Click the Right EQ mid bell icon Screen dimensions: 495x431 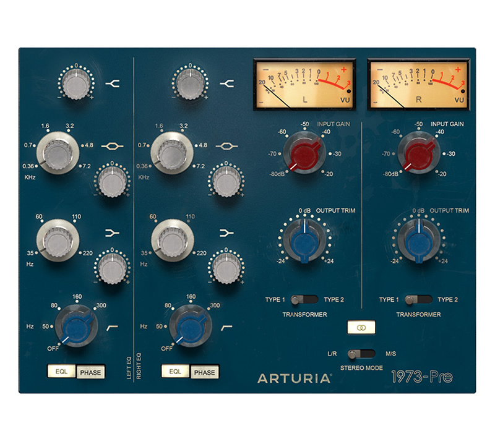pyautogui.click(x=226, y=146)
